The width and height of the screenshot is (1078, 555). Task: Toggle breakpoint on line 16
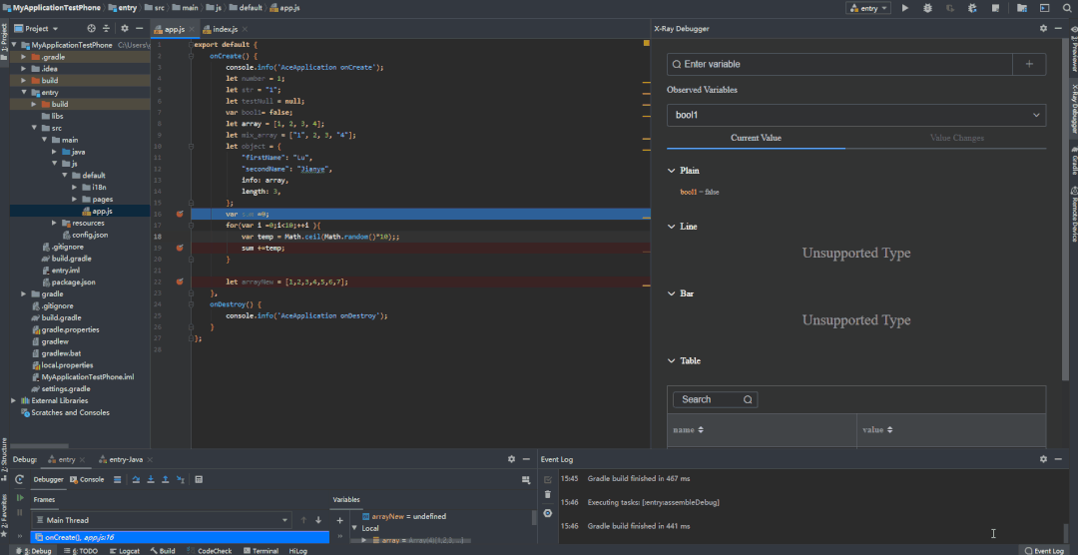click(180, 215)
